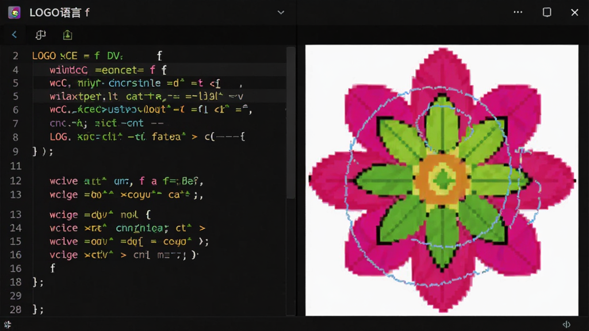Click the line starting with "cnc" on line 7
The height and width of the screenshot is (331, 589).
[106, 123]
